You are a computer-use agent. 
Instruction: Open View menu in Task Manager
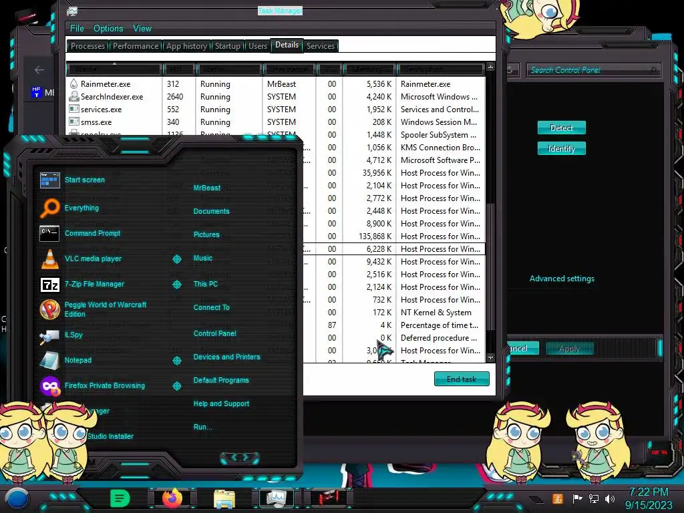[142, 28]
